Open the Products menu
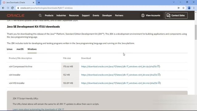Viewport: 197px width, 111px height. click(49, 15)
